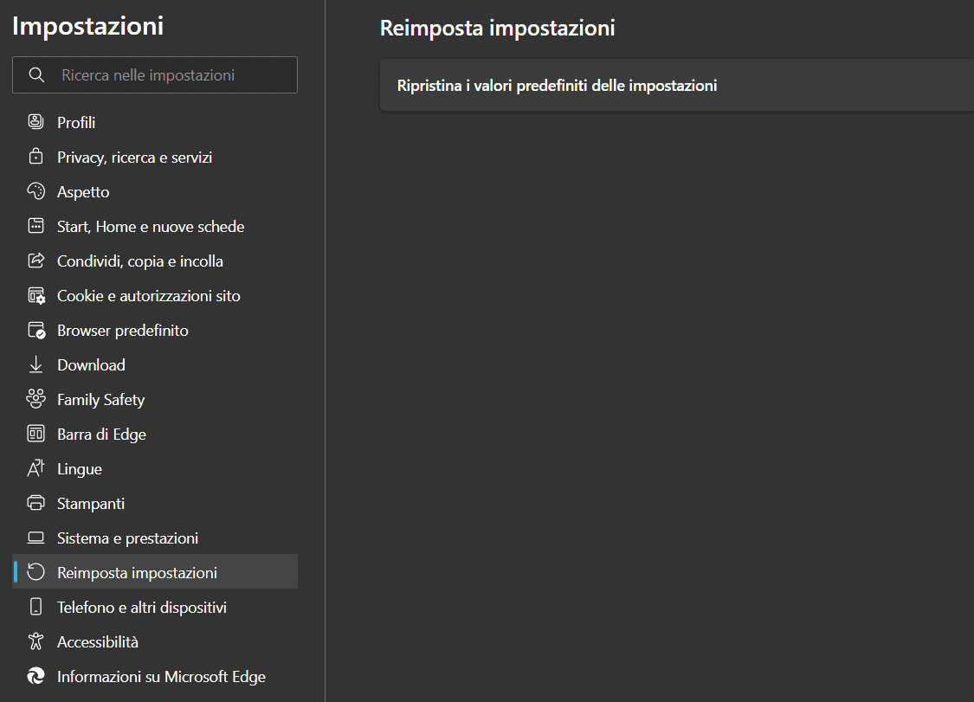Select Reimposta impostazioni in sidebar
The width and height of the screenshot is (974, 702).
click(137, 573)
